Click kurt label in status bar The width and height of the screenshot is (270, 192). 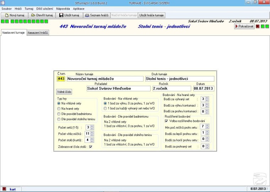click(x=13, y=189)
